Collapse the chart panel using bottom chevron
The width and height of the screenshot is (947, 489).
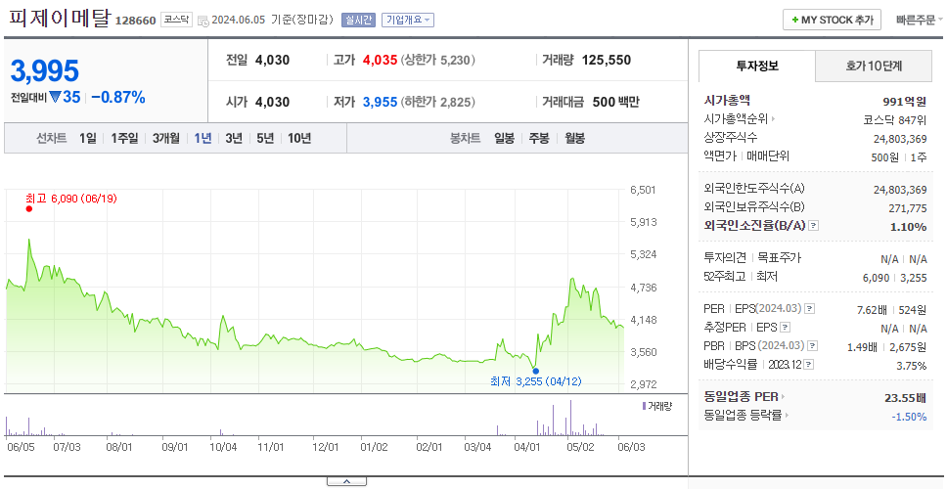click(x=346, y=481)
